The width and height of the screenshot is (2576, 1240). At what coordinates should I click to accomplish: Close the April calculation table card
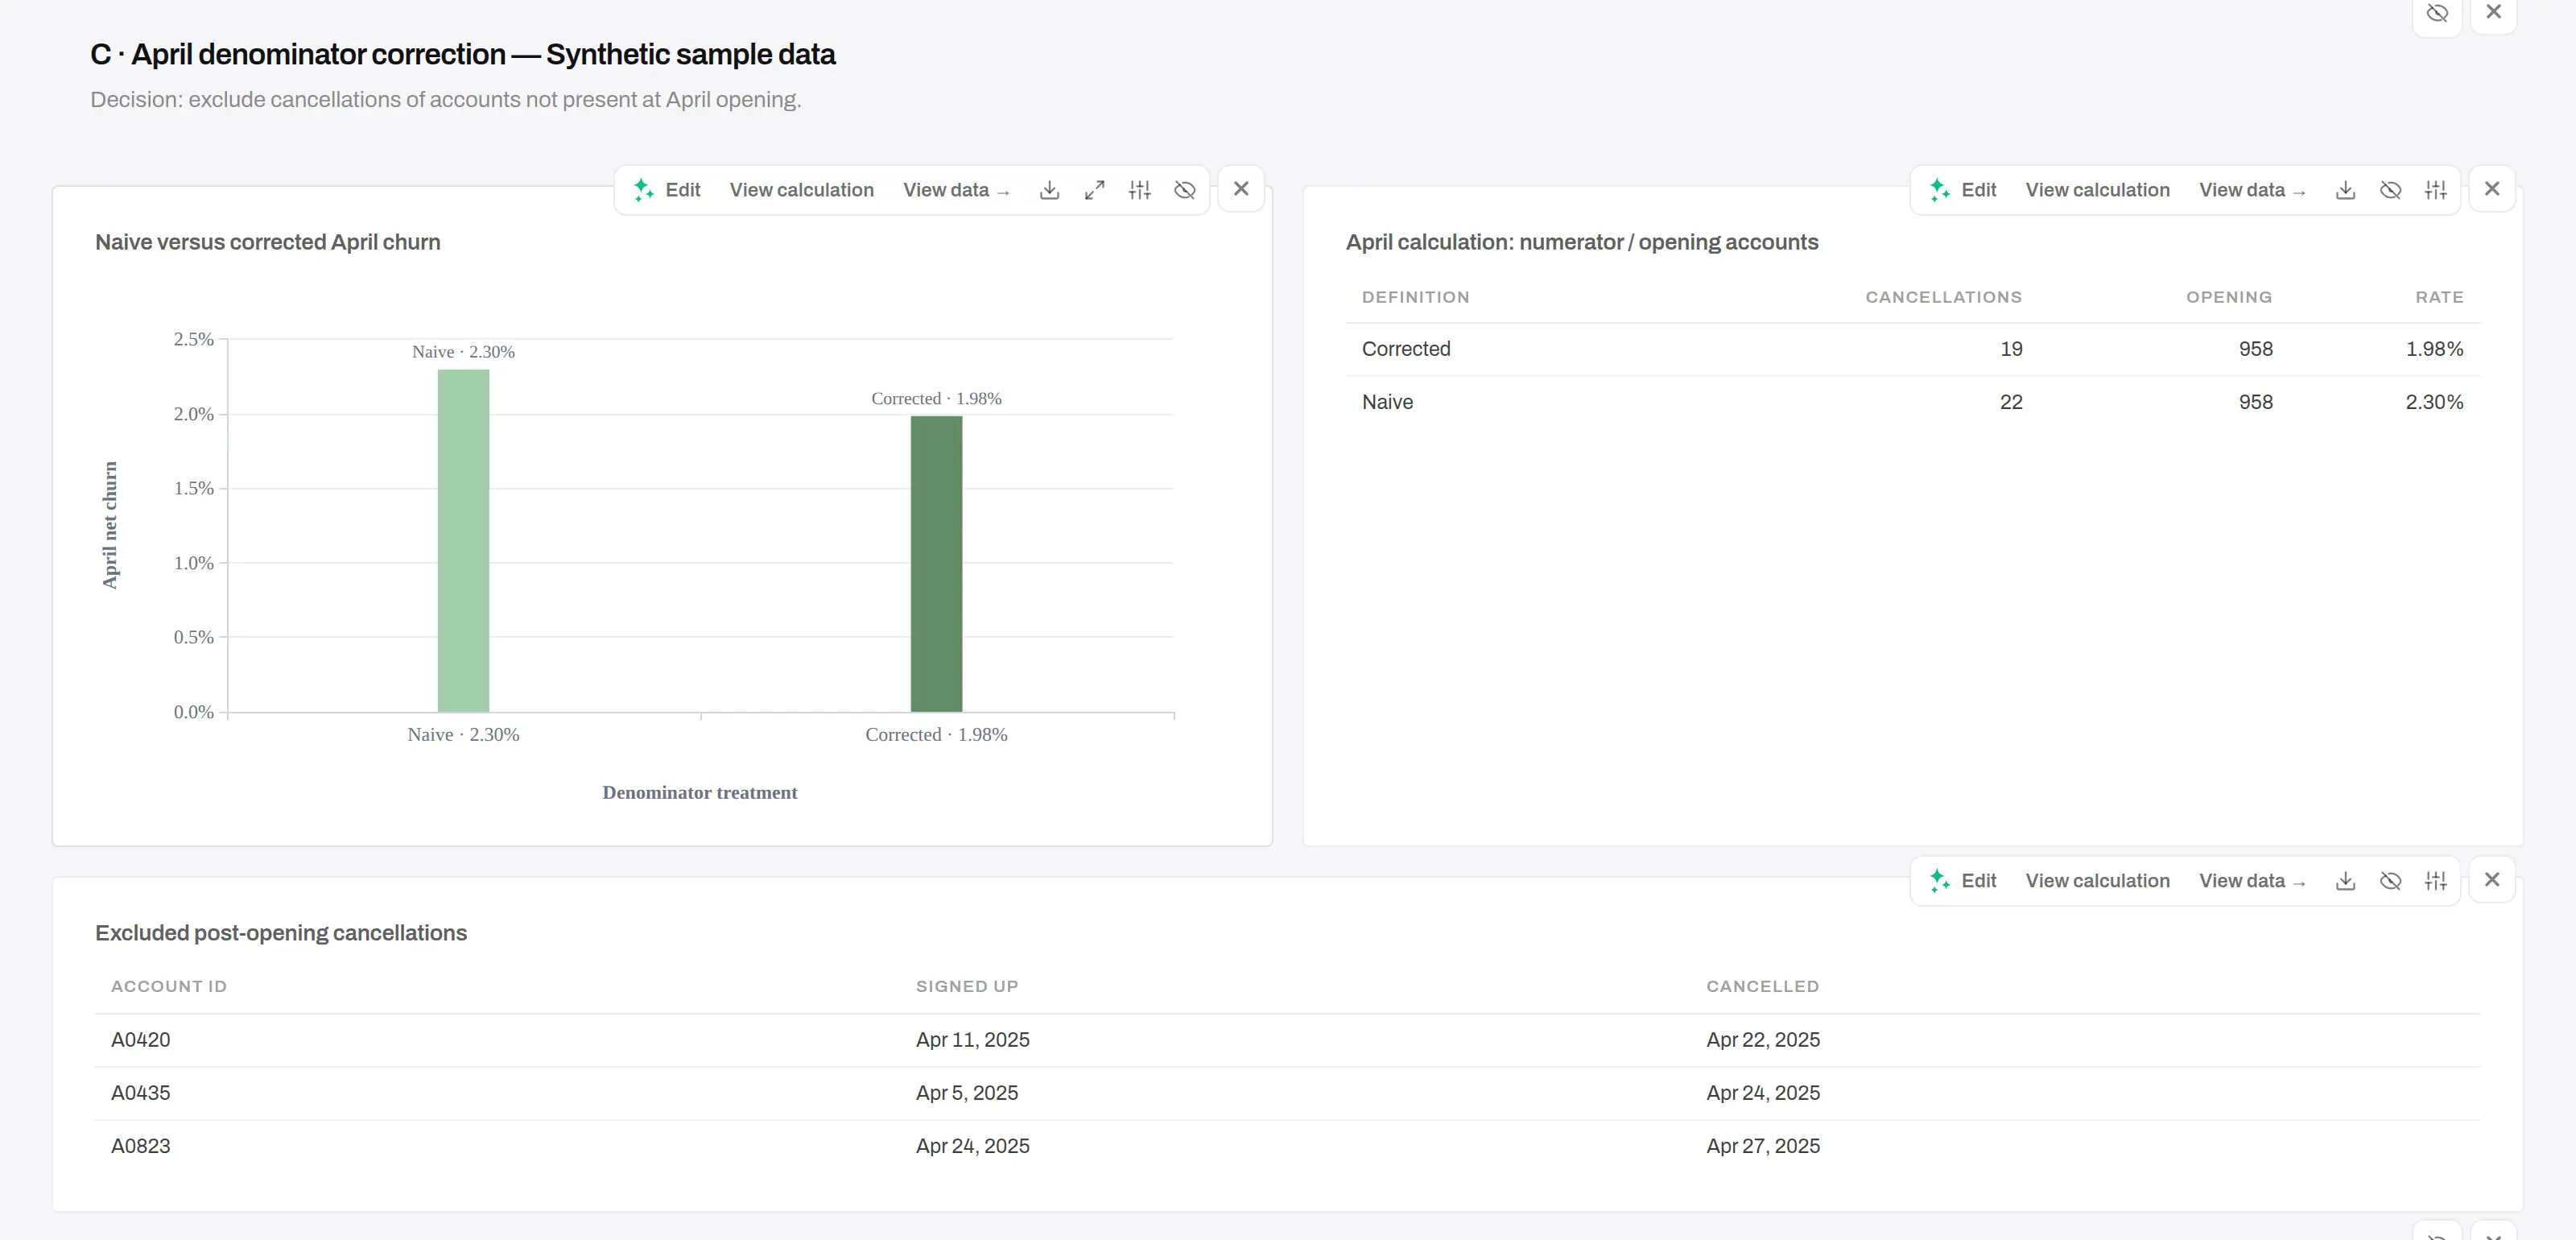point(2492,189)
